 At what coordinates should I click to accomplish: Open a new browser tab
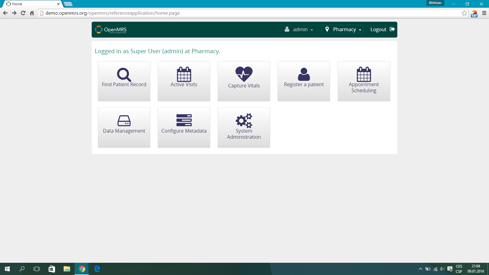tap(68, 4)
